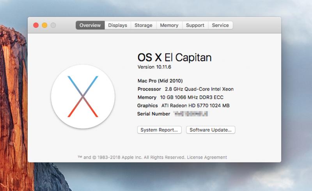Click the Mac Pro (Mid 2010) text

point(160,81)
